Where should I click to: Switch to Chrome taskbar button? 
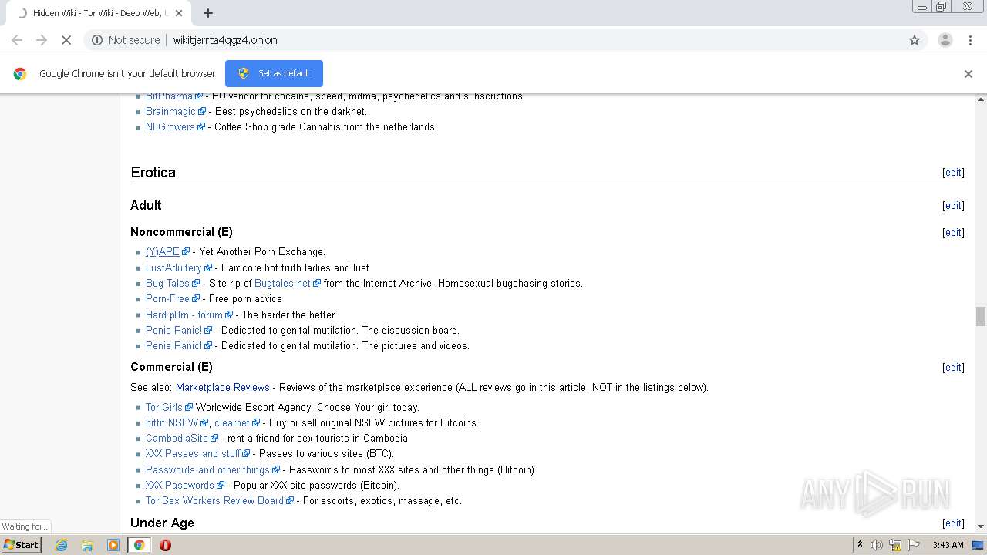(x=139, y=545)
